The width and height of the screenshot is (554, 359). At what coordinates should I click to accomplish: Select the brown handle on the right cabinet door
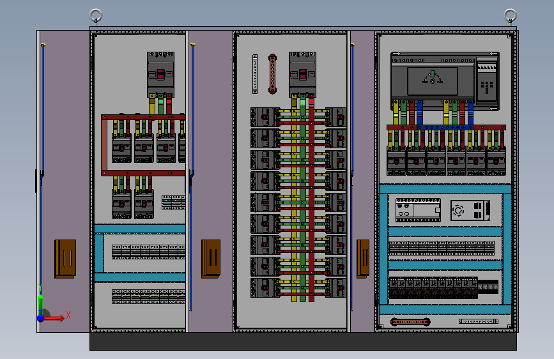[363, 259]
